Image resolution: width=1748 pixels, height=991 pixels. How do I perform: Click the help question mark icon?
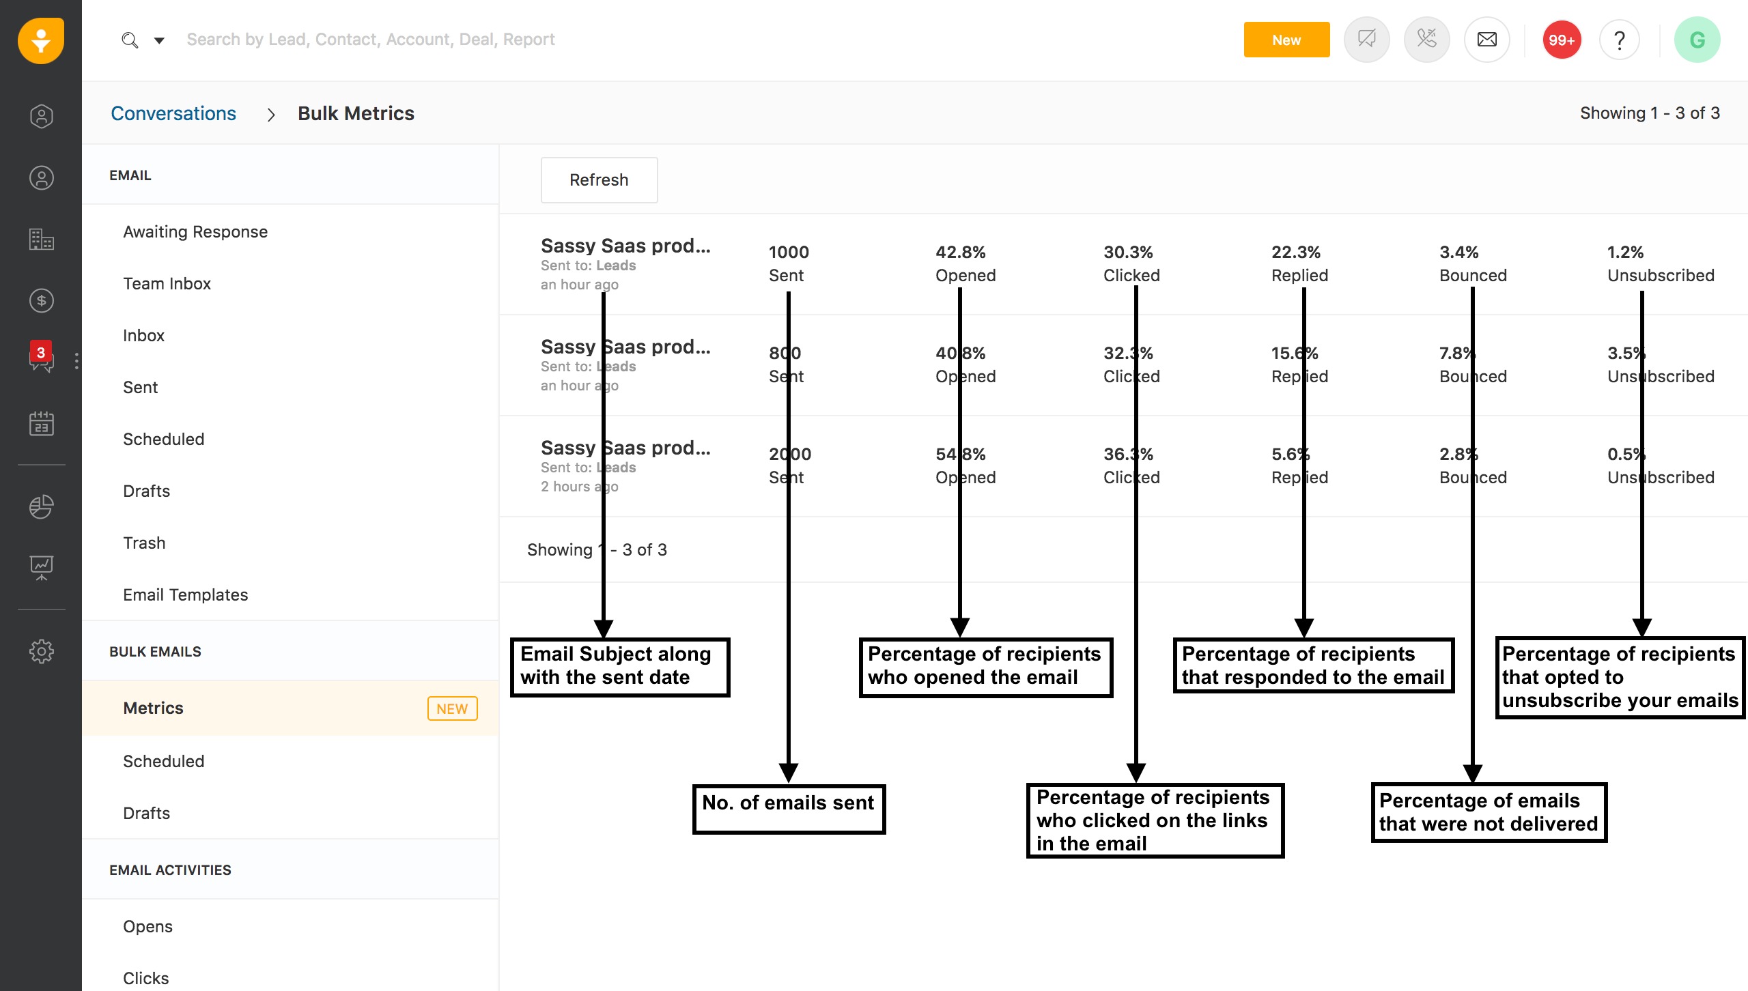click(1619, 40)
